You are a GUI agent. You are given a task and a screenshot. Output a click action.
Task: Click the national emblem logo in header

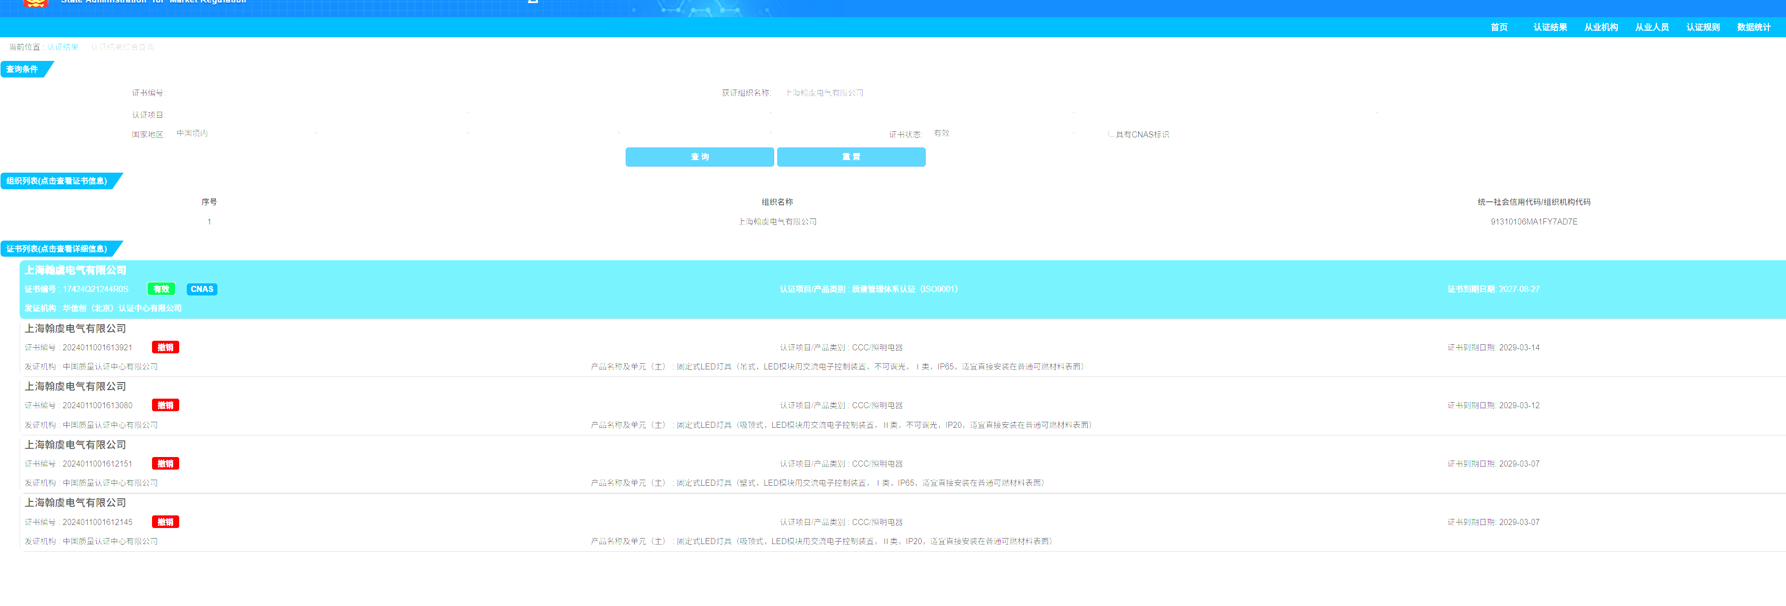click(35, 4)
